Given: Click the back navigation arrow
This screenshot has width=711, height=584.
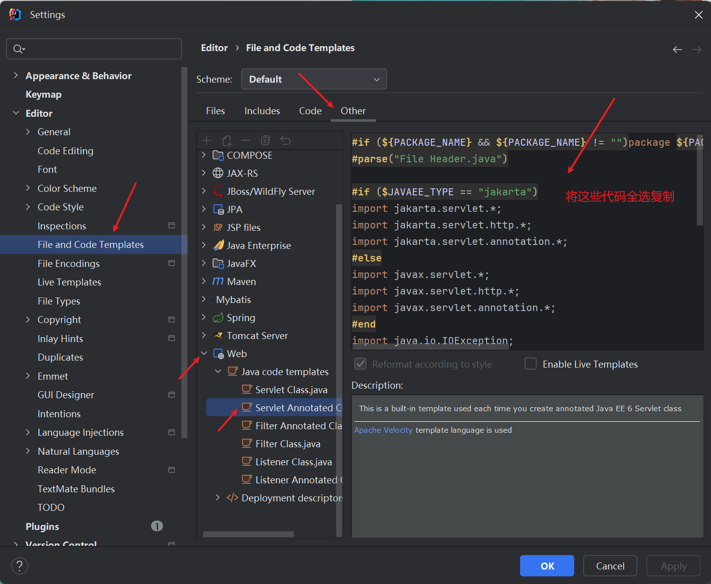Looking at the screenshot, I should (677, 49).
